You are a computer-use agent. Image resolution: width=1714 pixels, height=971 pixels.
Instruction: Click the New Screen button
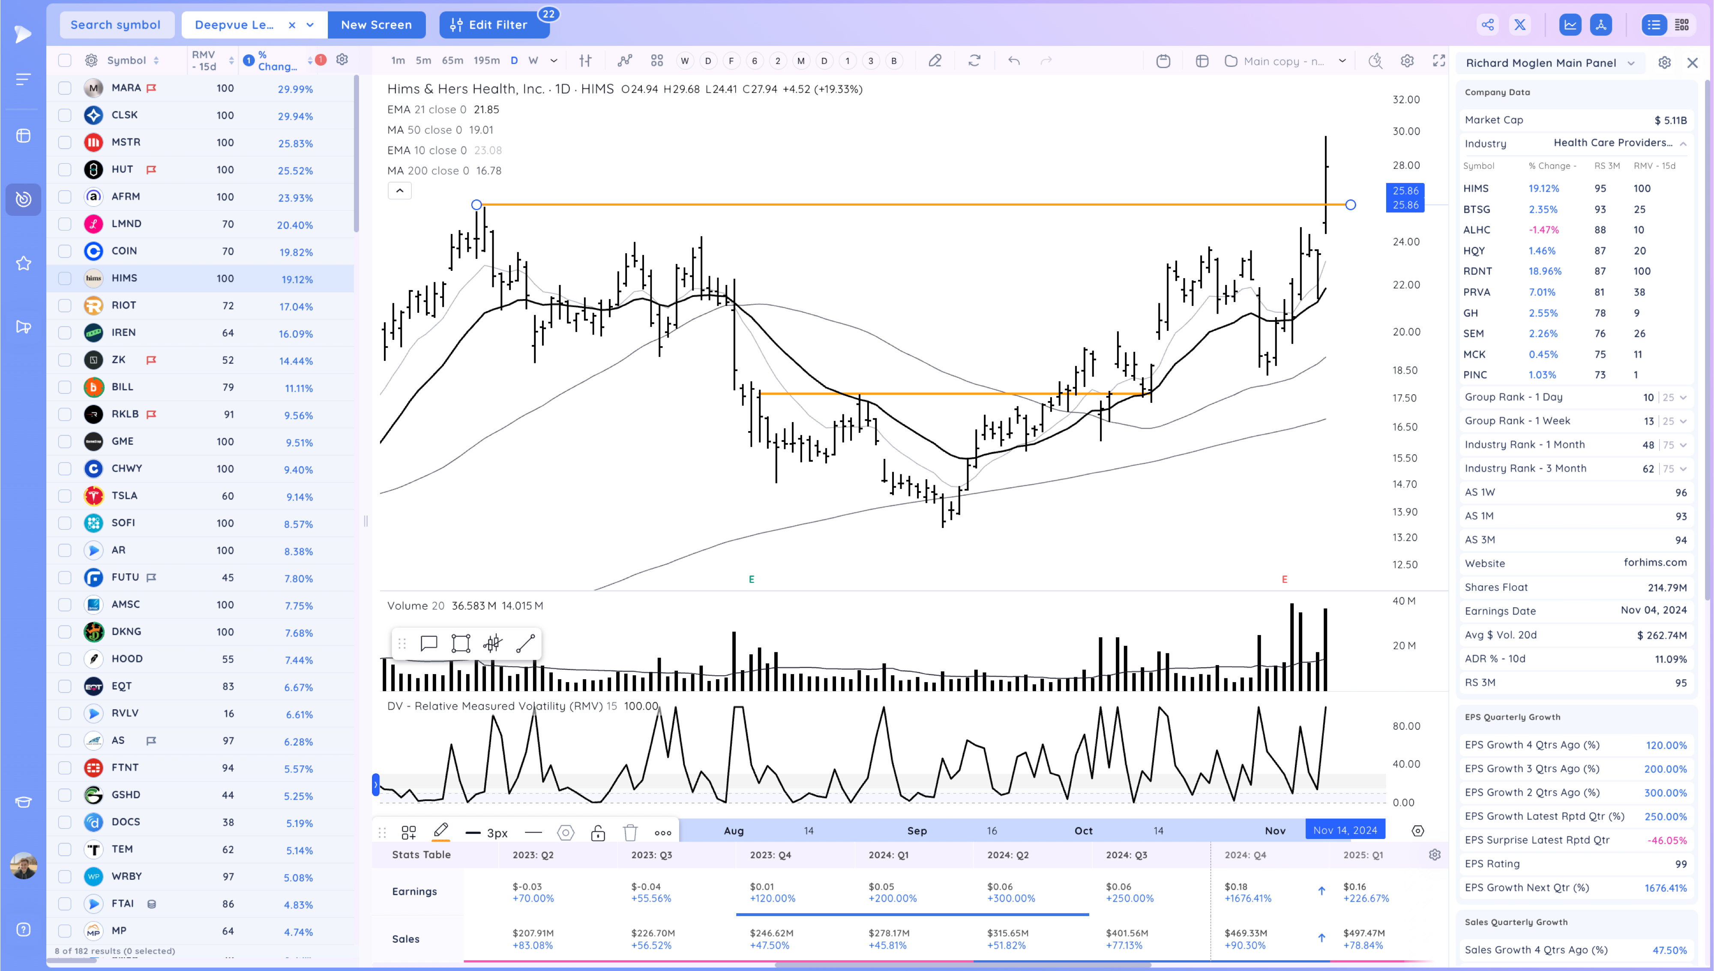(x=376, y=25)
